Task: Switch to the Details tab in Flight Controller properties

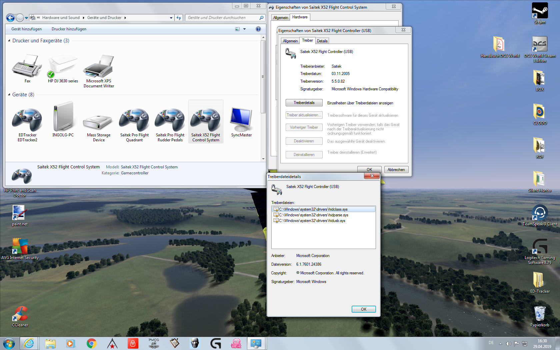Action: [322, 41]
